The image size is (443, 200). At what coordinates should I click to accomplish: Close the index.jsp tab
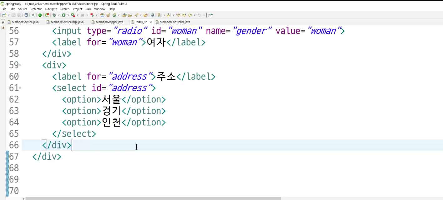pyautogui.click(x=151, y=22)
